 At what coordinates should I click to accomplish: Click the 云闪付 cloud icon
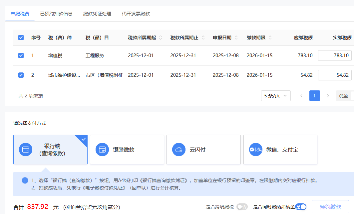(179, 150)
